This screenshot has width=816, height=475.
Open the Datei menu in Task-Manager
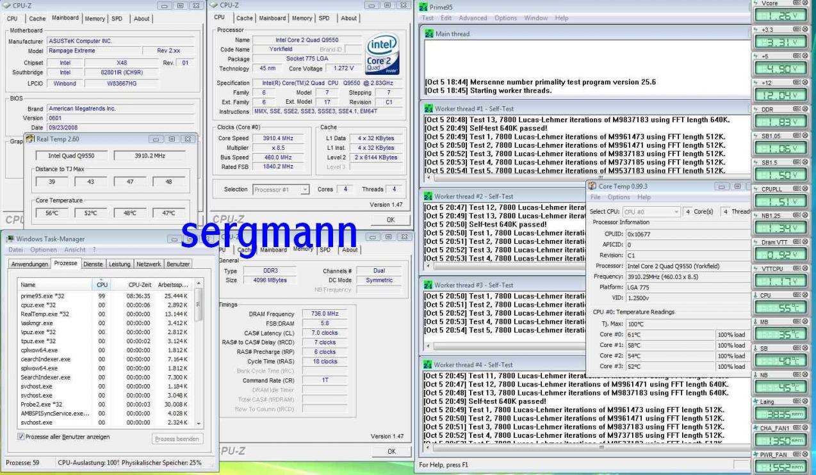coord(16,250)
